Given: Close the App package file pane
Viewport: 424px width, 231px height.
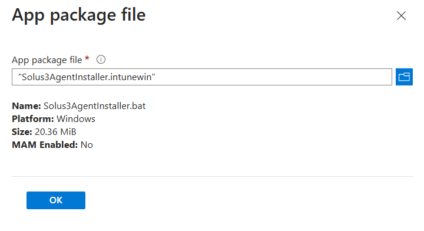Looking at the screenshot, I should coord(401,16).
